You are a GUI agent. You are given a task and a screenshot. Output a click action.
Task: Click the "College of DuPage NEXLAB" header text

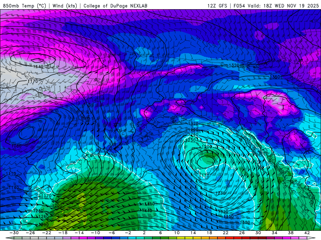[115, 6]
